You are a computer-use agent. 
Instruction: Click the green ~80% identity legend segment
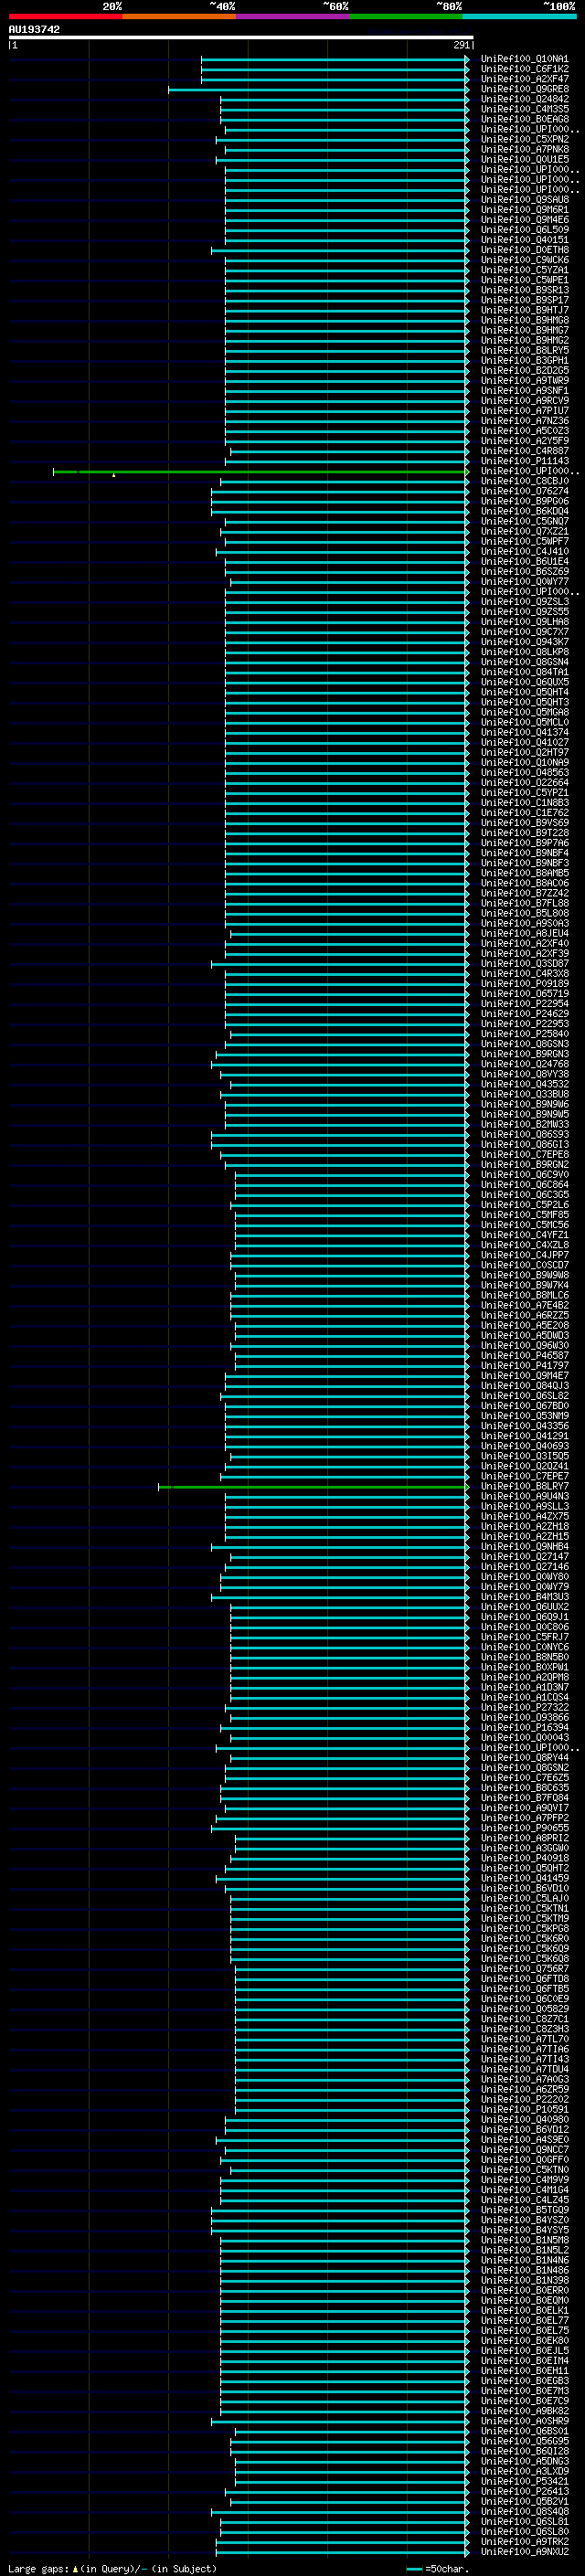(406, 16)
